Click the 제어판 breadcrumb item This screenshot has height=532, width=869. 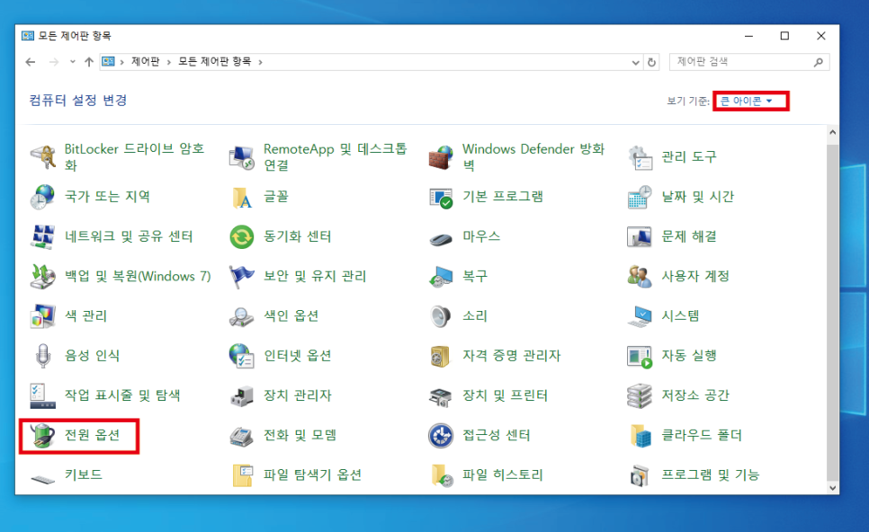pyautogui.click(x=145, y=61)
